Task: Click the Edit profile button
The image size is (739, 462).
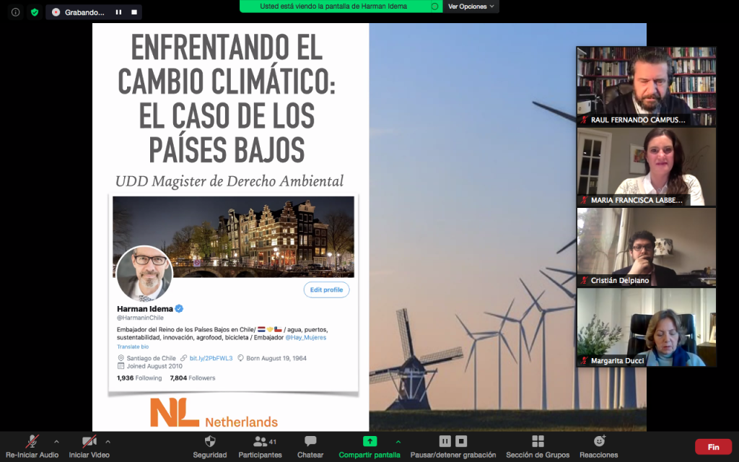Action: [x=326, y=289]
